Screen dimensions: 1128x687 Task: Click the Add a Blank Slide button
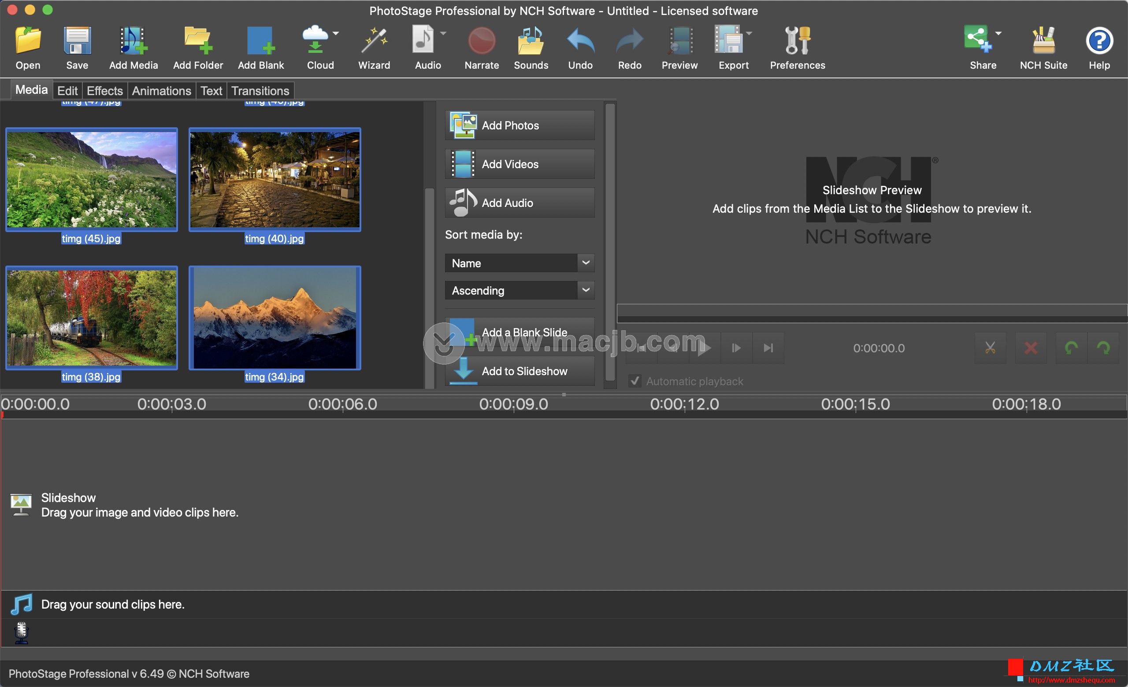point(519,332)
